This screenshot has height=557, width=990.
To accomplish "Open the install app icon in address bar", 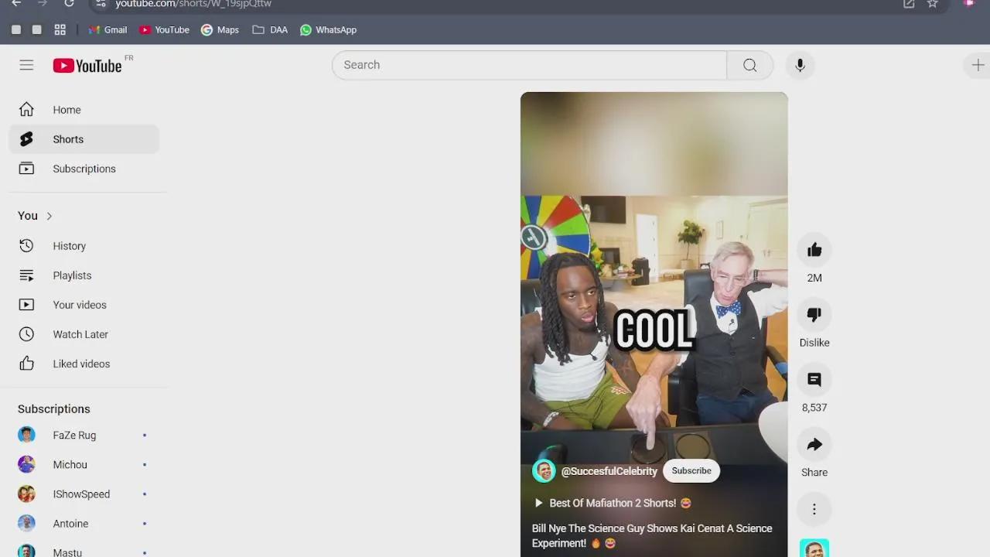I will pos(909,4).
